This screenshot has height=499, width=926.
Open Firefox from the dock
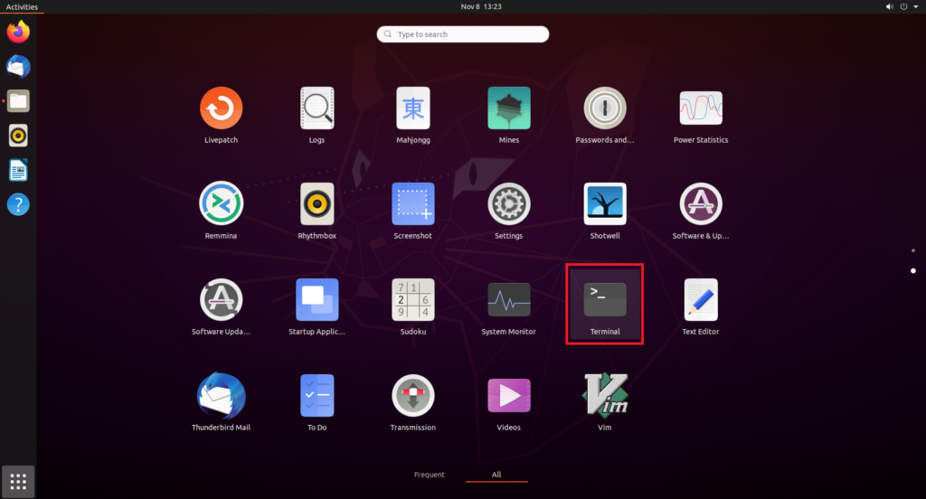tap(18, 32)
